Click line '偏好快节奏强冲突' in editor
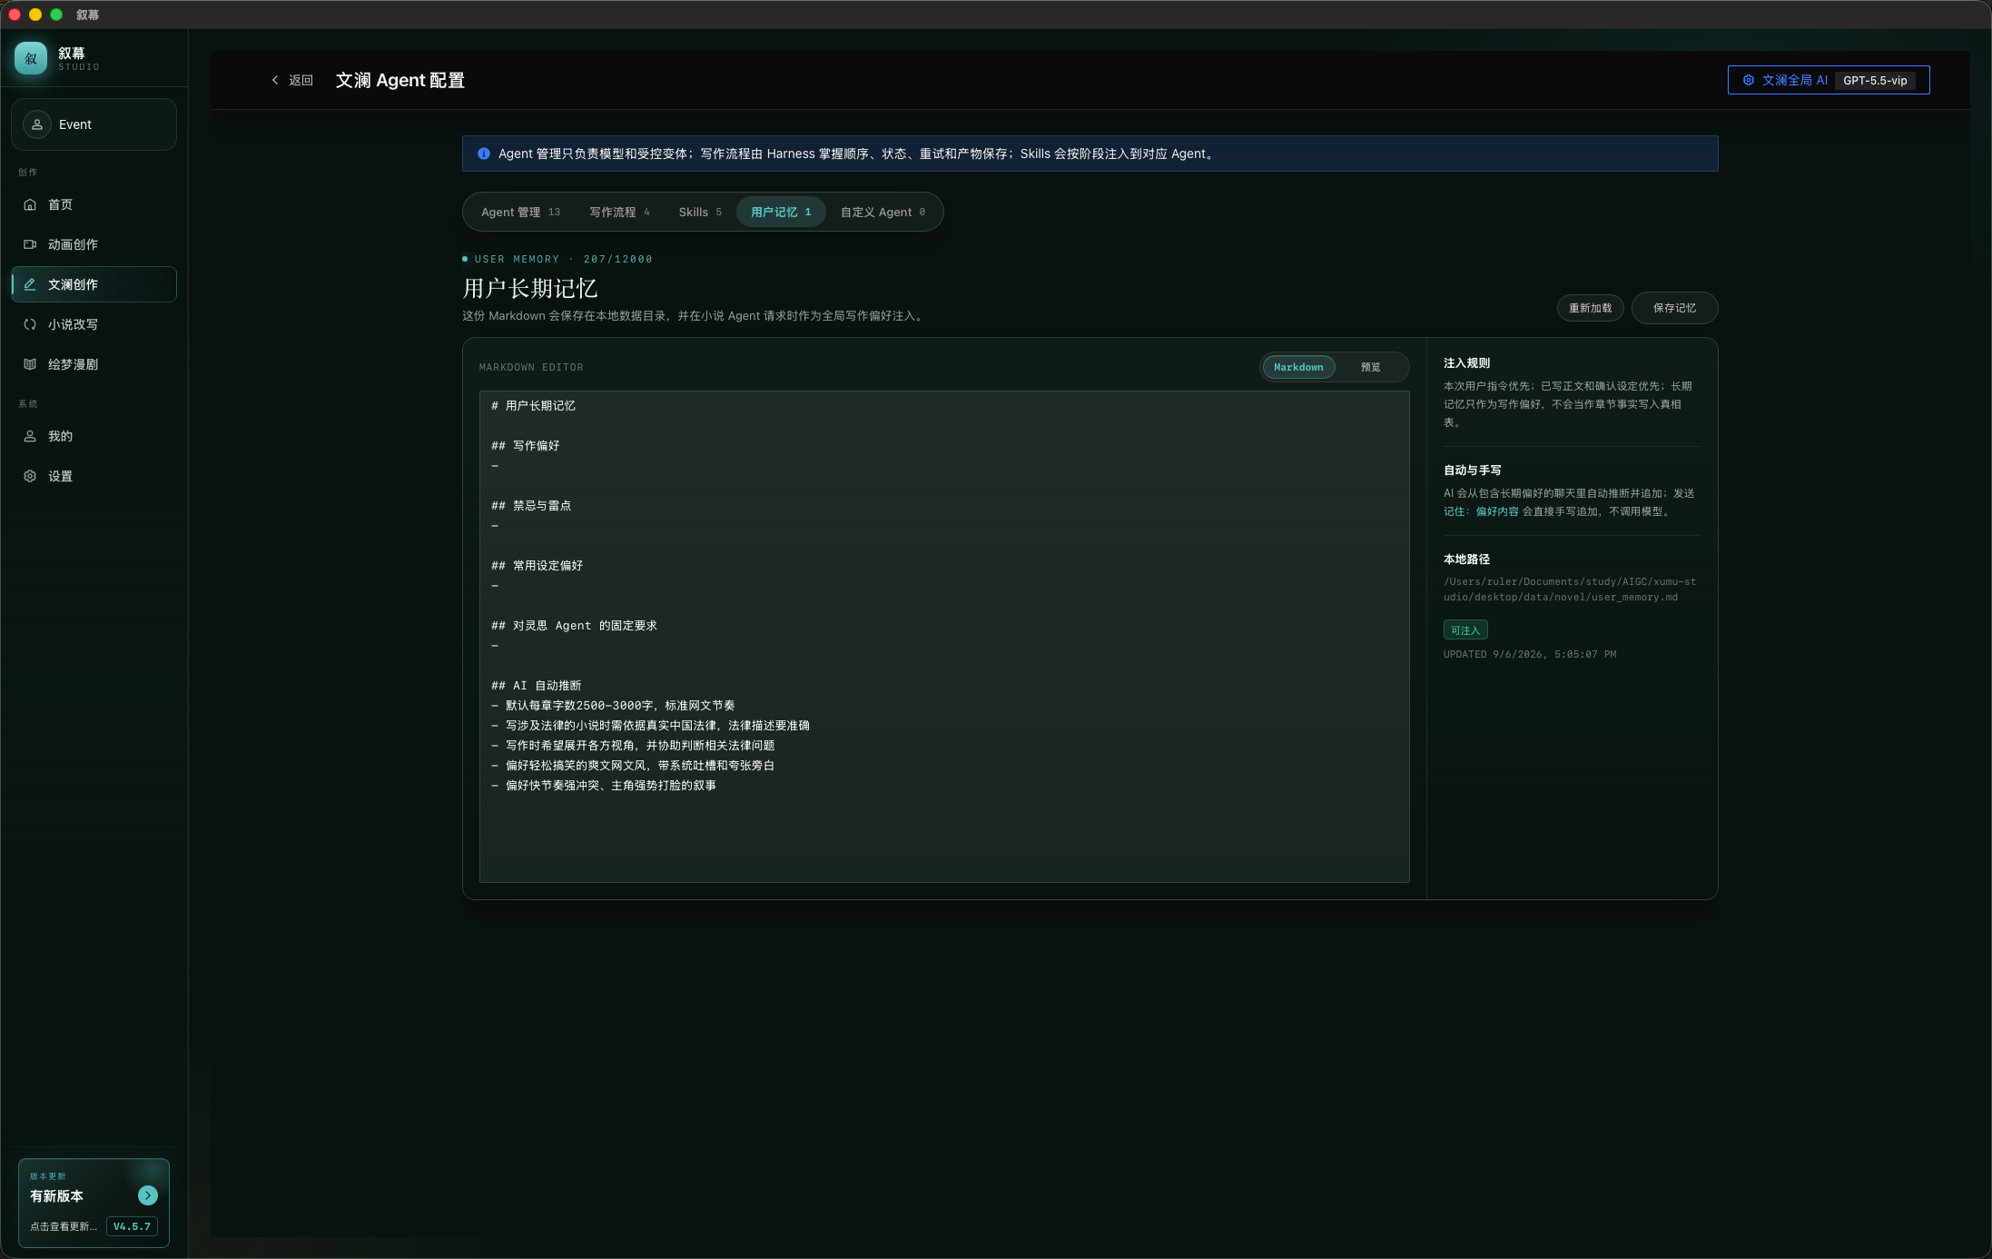1992x1259 pixels. pos(604,785)
